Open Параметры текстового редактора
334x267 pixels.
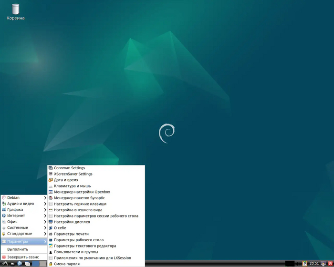[x=96, y=246]
